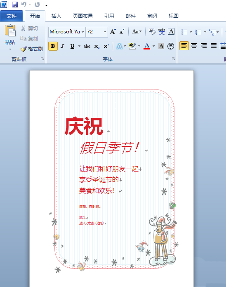Grow font size with large A icon
This screenshot has width=226, height=287.
pyautogui.click(x=113, y=32)
